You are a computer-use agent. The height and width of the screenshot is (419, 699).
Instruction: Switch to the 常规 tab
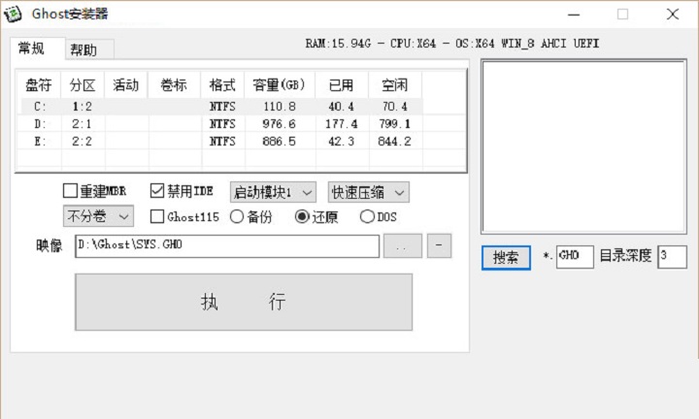click(x=38, y=48)
